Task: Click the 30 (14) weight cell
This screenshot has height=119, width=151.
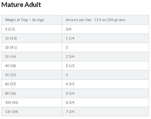Action: pos(32,56)
